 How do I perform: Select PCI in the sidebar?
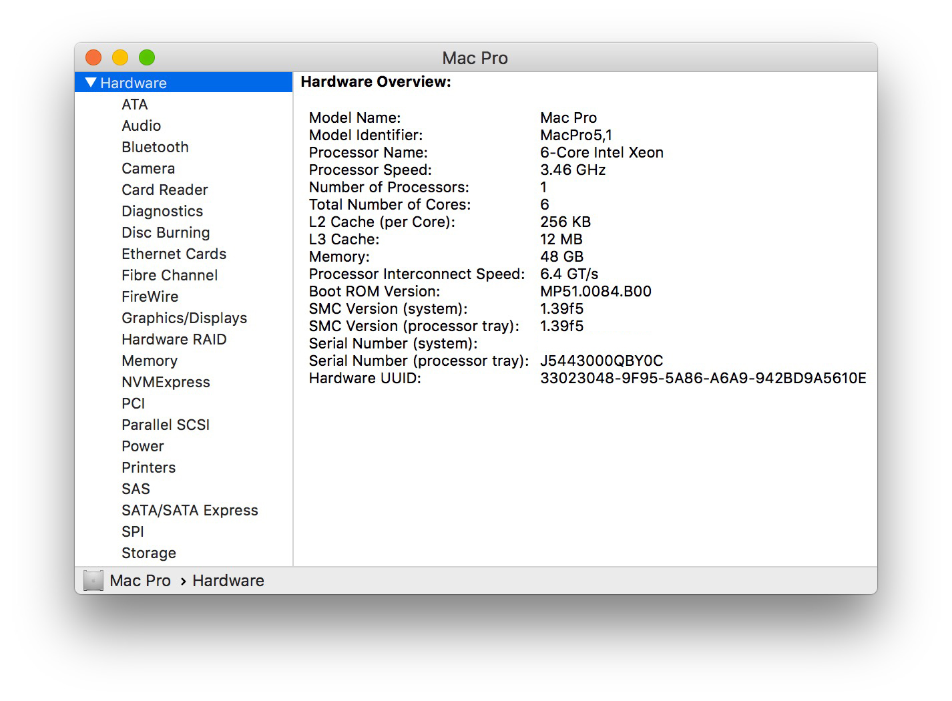click(133, 404)
